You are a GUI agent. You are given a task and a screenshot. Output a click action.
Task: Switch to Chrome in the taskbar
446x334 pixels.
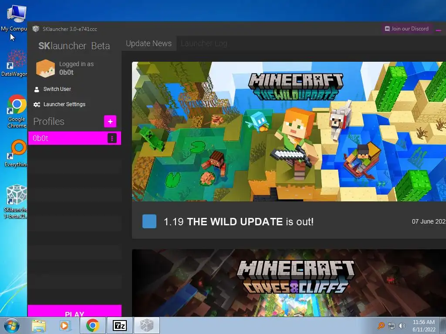coord(93,325)
